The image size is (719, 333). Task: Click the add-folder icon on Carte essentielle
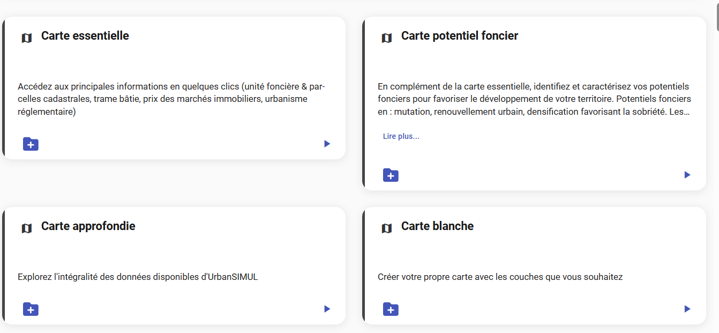31,144
